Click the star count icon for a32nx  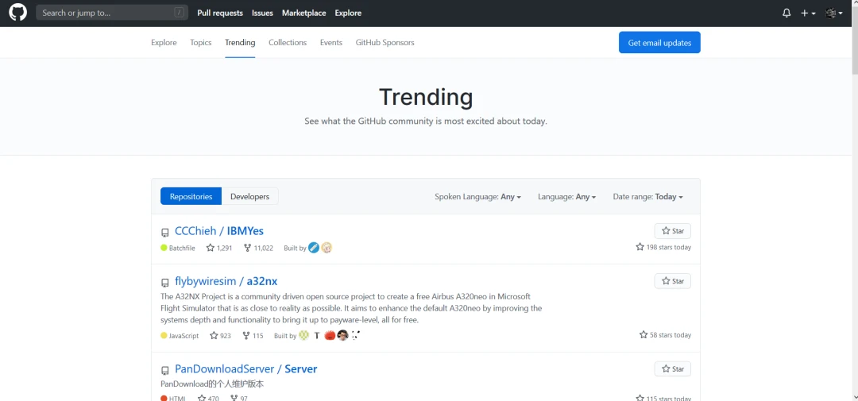(x=214, y=336)
